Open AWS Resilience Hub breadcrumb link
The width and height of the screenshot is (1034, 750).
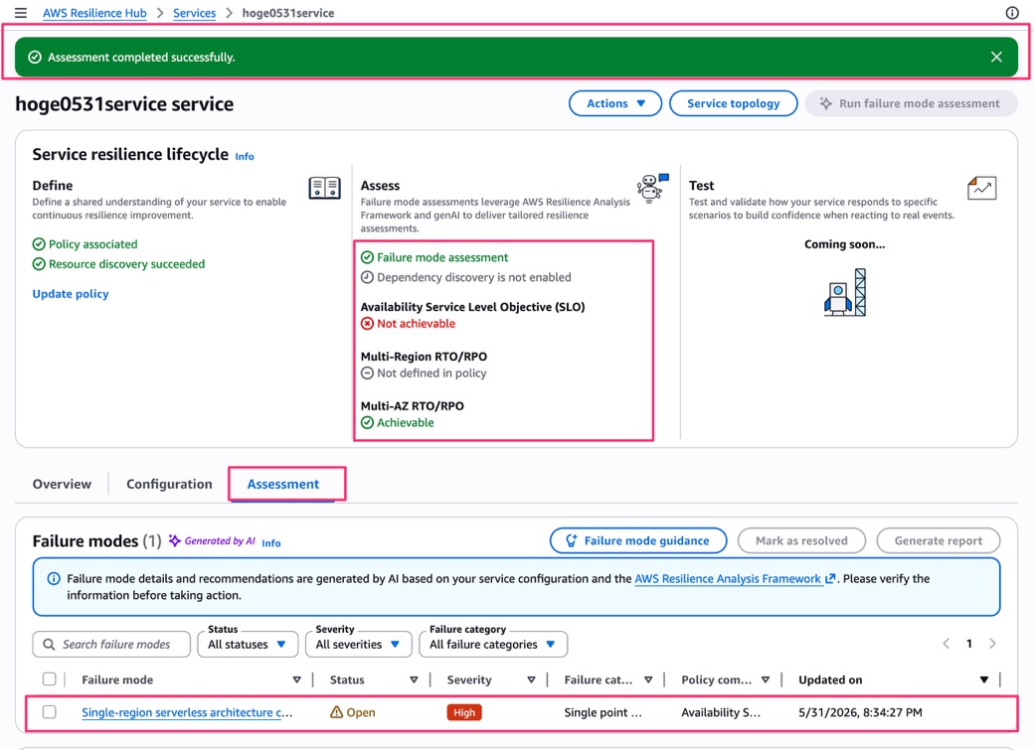click(94, 13)
